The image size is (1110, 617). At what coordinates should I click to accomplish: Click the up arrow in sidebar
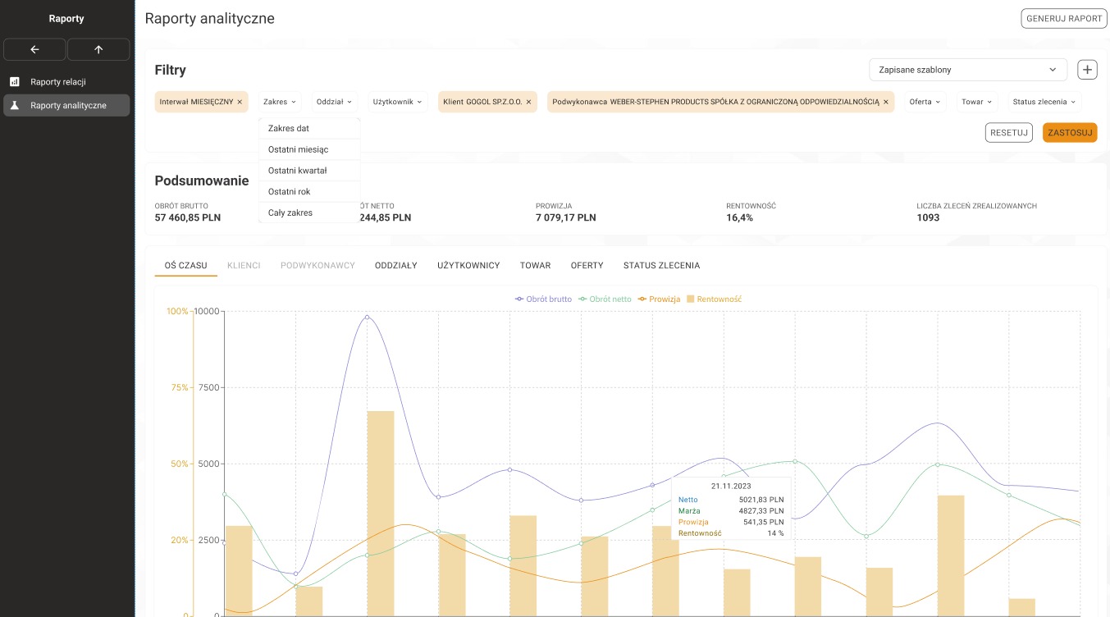98,49
